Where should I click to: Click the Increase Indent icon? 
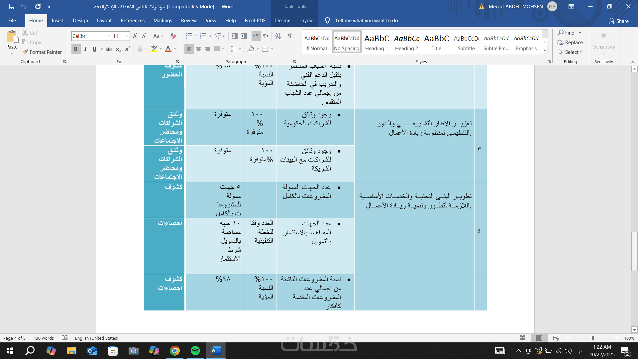(x=244, y=36)
